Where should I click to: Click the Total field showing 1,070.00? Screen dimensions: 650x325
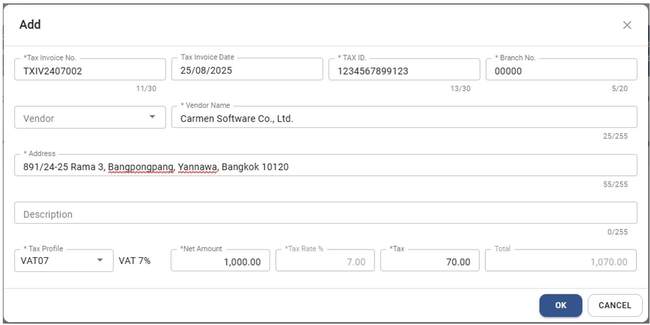[x=561, y=261]
